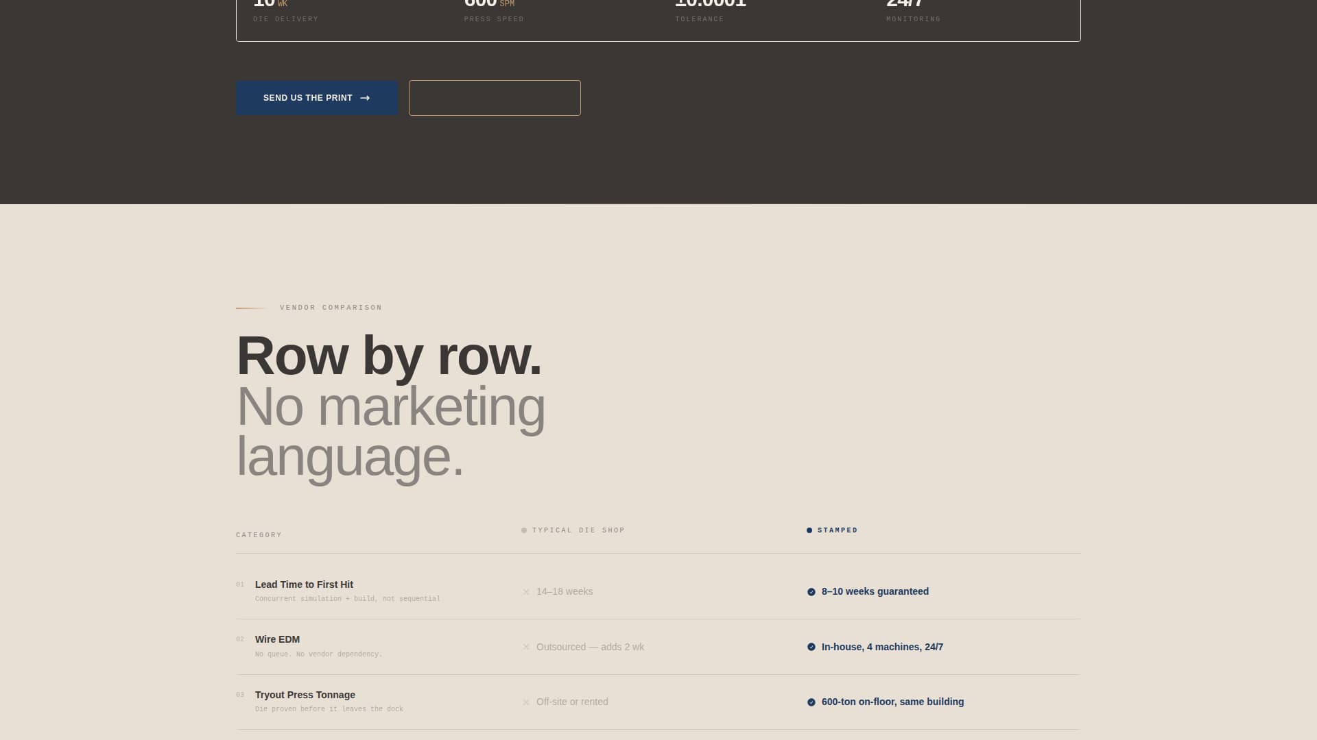Click the checkmark beside "8–10 weeks guaranteed"

click(811, 591)
